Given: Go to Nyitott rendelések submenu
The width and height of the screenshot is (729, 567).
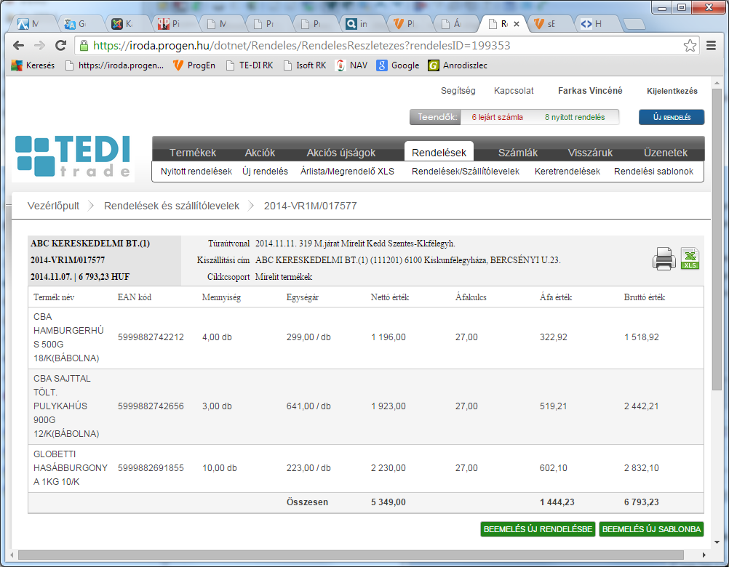Looking at the screenshot, I should pos(196,172).
